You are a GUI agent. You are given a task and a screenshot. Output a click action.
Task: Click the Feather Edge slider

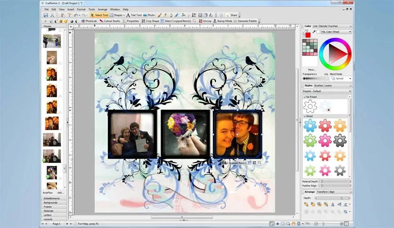334,186
